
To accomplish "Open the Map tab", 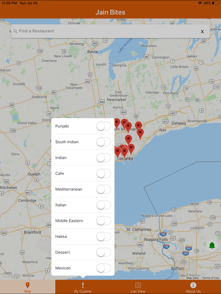I will pos(28,287).
